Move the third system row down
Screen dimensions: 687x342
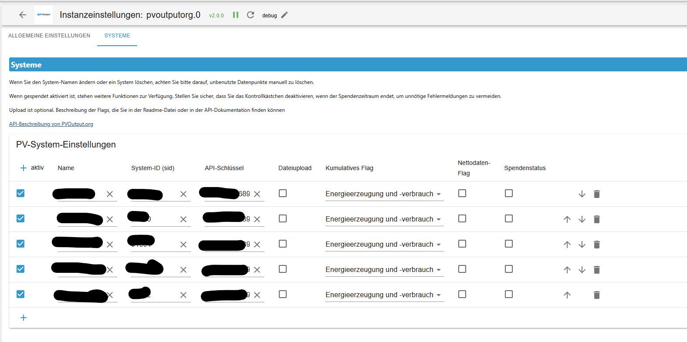click(582, 245)
